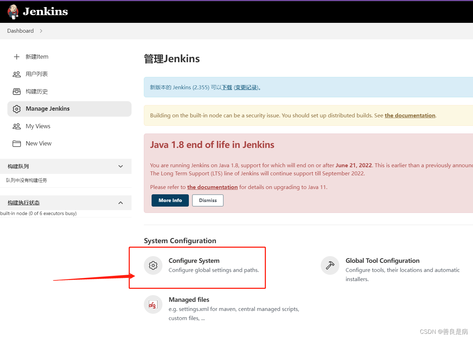Click the System Configuration section heading
The height and width of the screenshot is (338, 473).
click(x=180, y=241)
